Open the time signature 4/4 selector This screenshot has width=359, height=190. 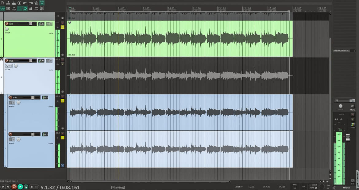coord(303,186)
